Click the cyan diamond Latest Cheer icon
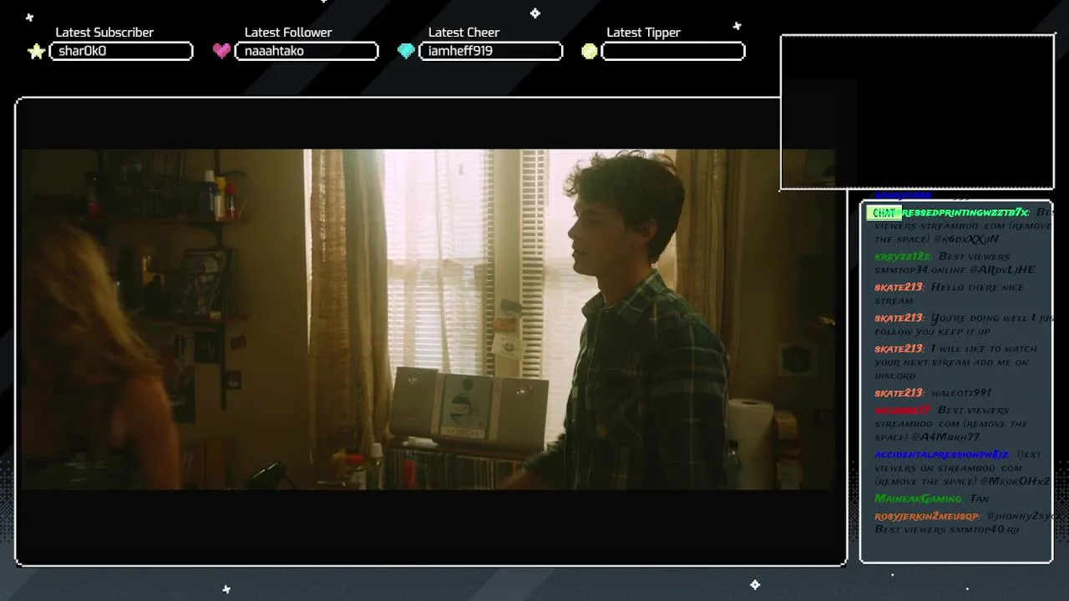This screenshot has width=1069, height=601. 406,51
